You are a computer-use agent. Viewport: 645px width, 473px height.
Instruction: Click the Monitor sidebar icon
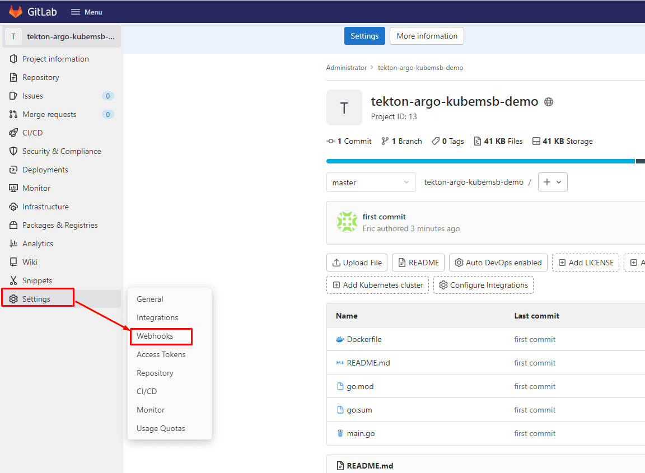coord(13,188)
